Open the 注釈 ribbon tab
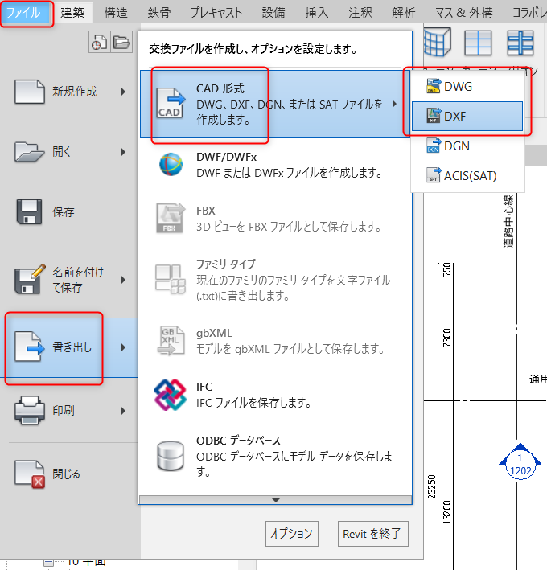 pos(360,12)
